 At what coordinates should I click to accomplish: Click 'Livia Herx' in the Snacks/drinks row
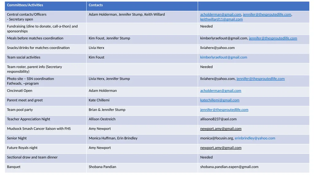96,48
